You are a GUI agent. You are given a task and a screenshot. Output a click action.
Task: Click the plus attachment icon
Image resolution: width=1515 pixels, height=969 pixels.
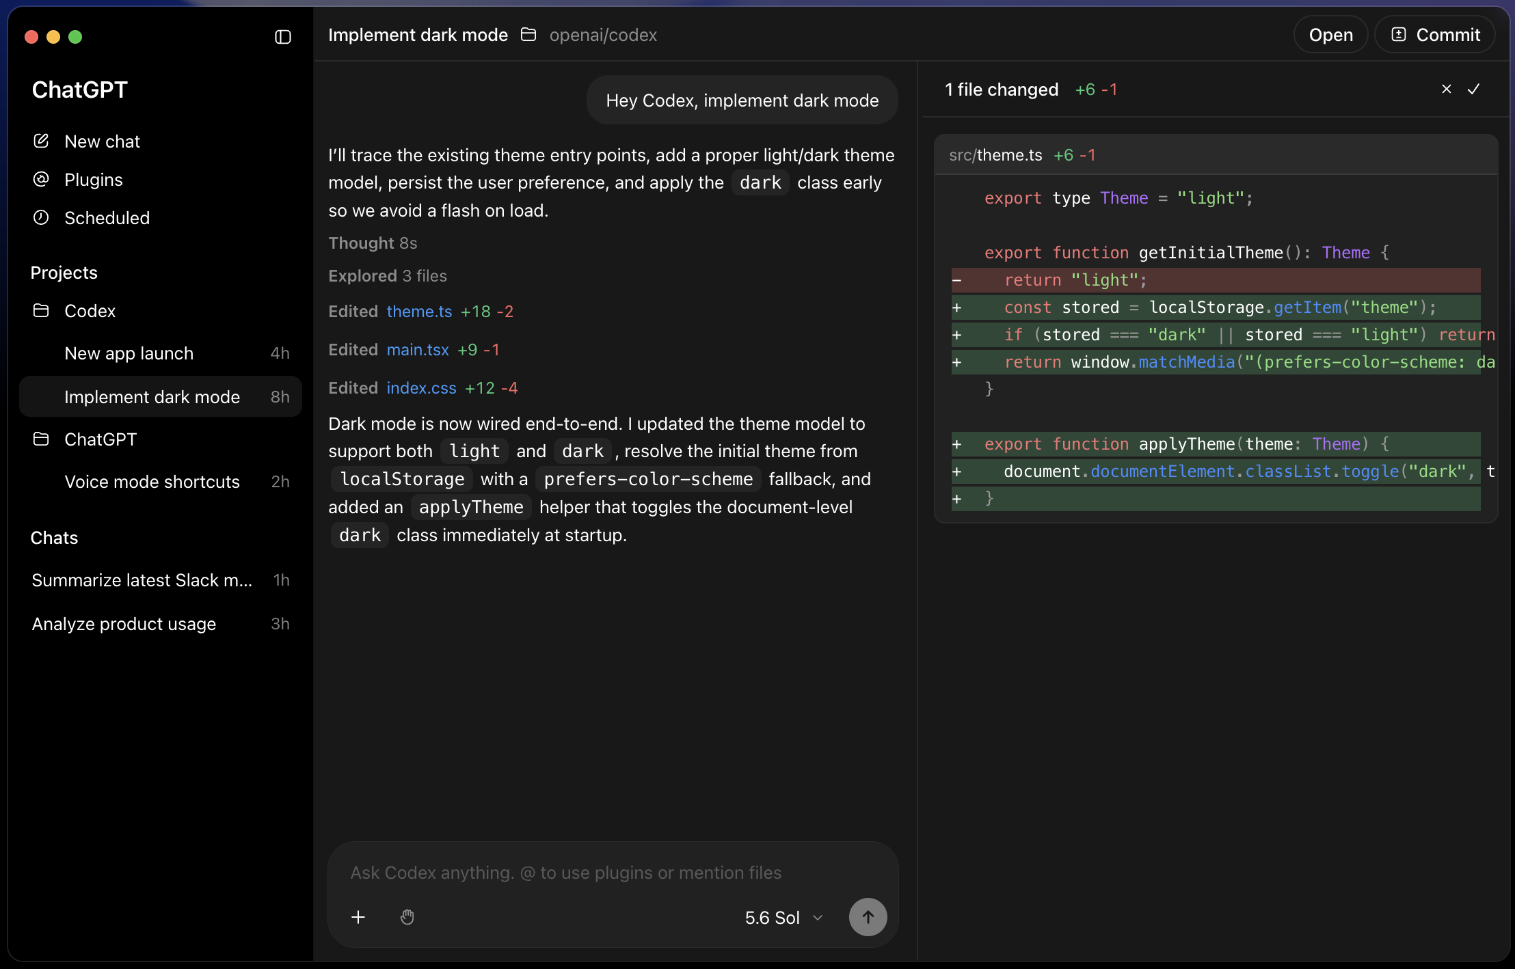[358, 917]
